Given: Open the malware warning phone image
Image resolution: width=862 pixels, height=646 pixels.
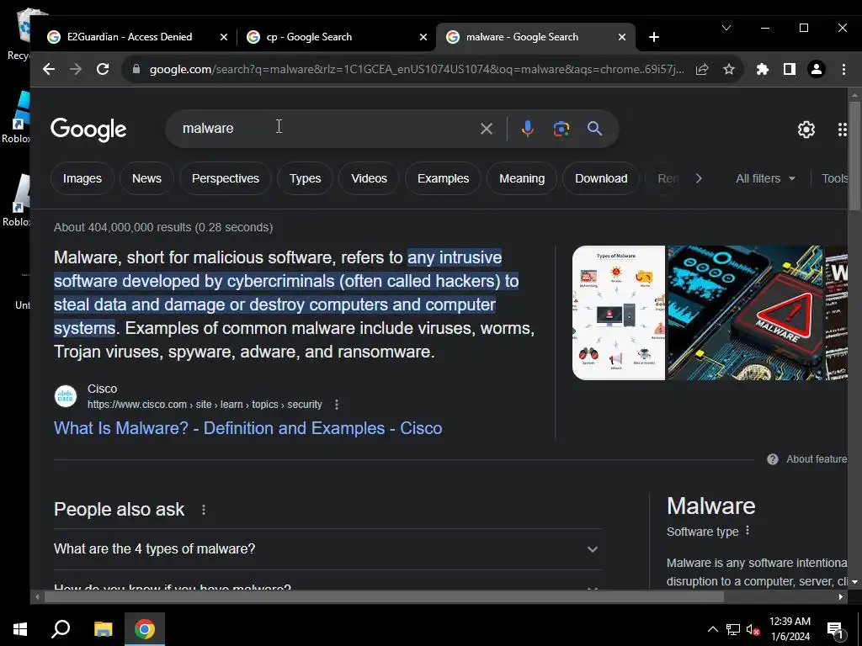Looking at the screenshot, I should tap(745, 313).
